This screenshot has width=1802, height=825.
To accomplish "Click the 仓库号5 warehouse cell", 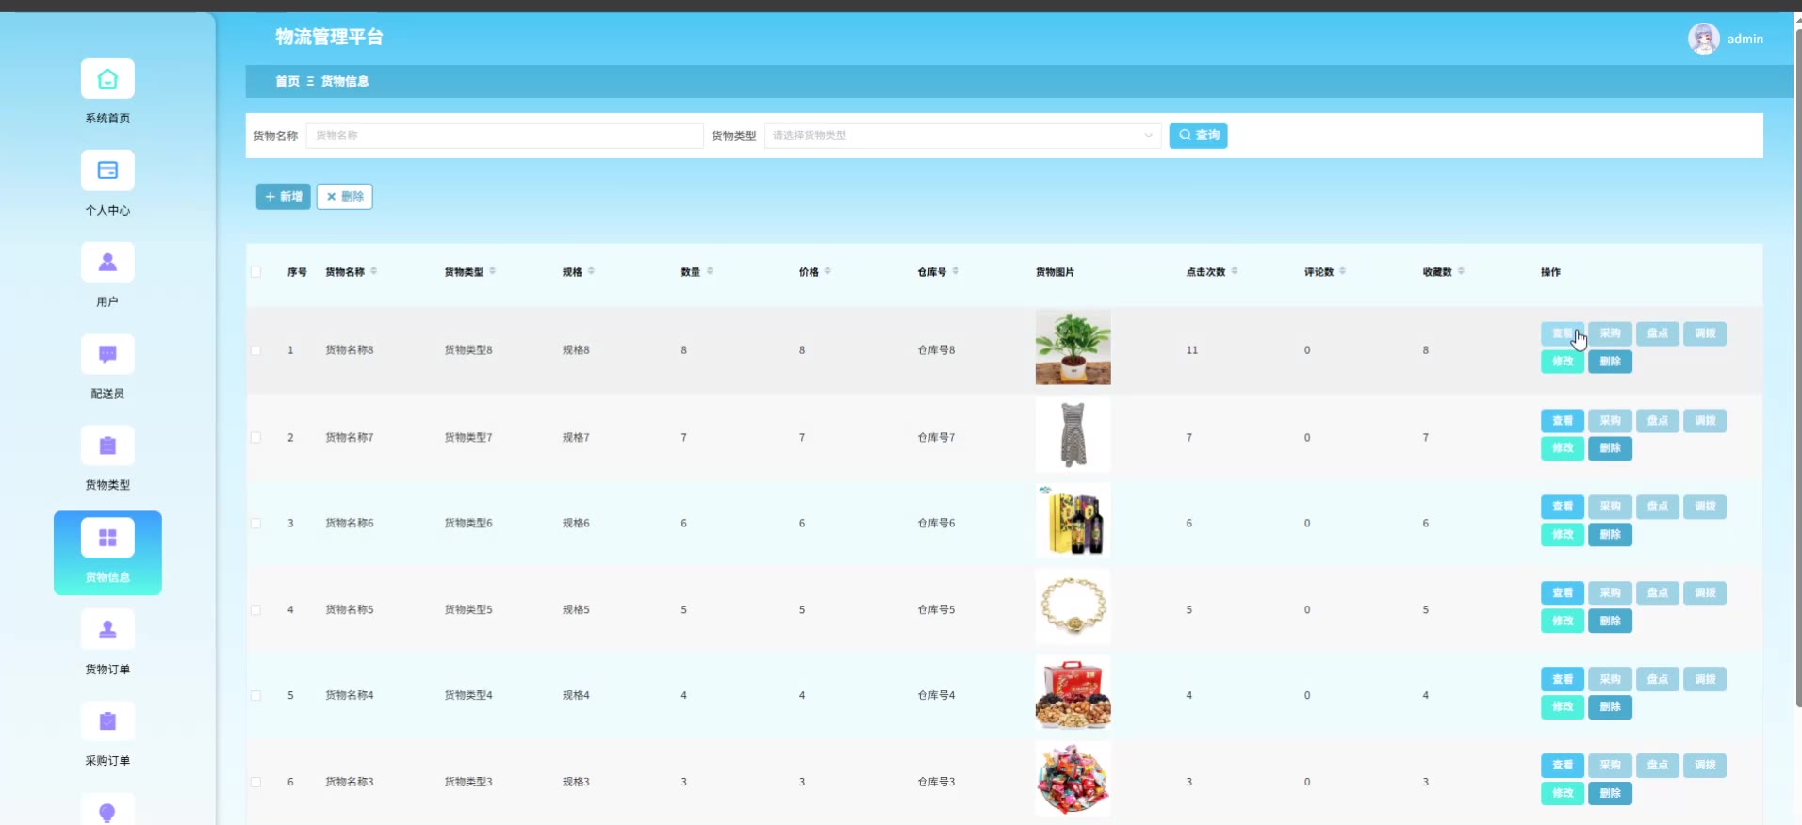I will point(936,610).
